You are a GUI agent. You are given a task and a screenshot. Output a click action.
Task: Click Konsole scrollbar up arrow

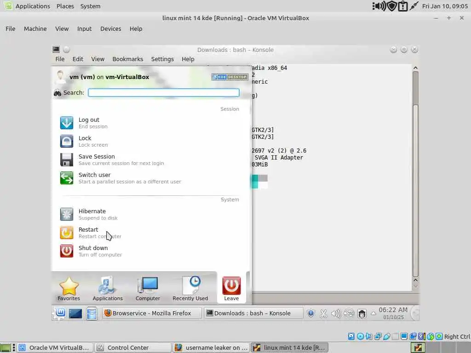[x=415, y=68]
